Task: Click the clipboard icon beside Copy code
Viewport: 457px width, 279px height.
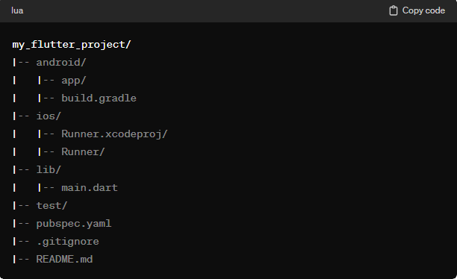Action: click(394, 10)
